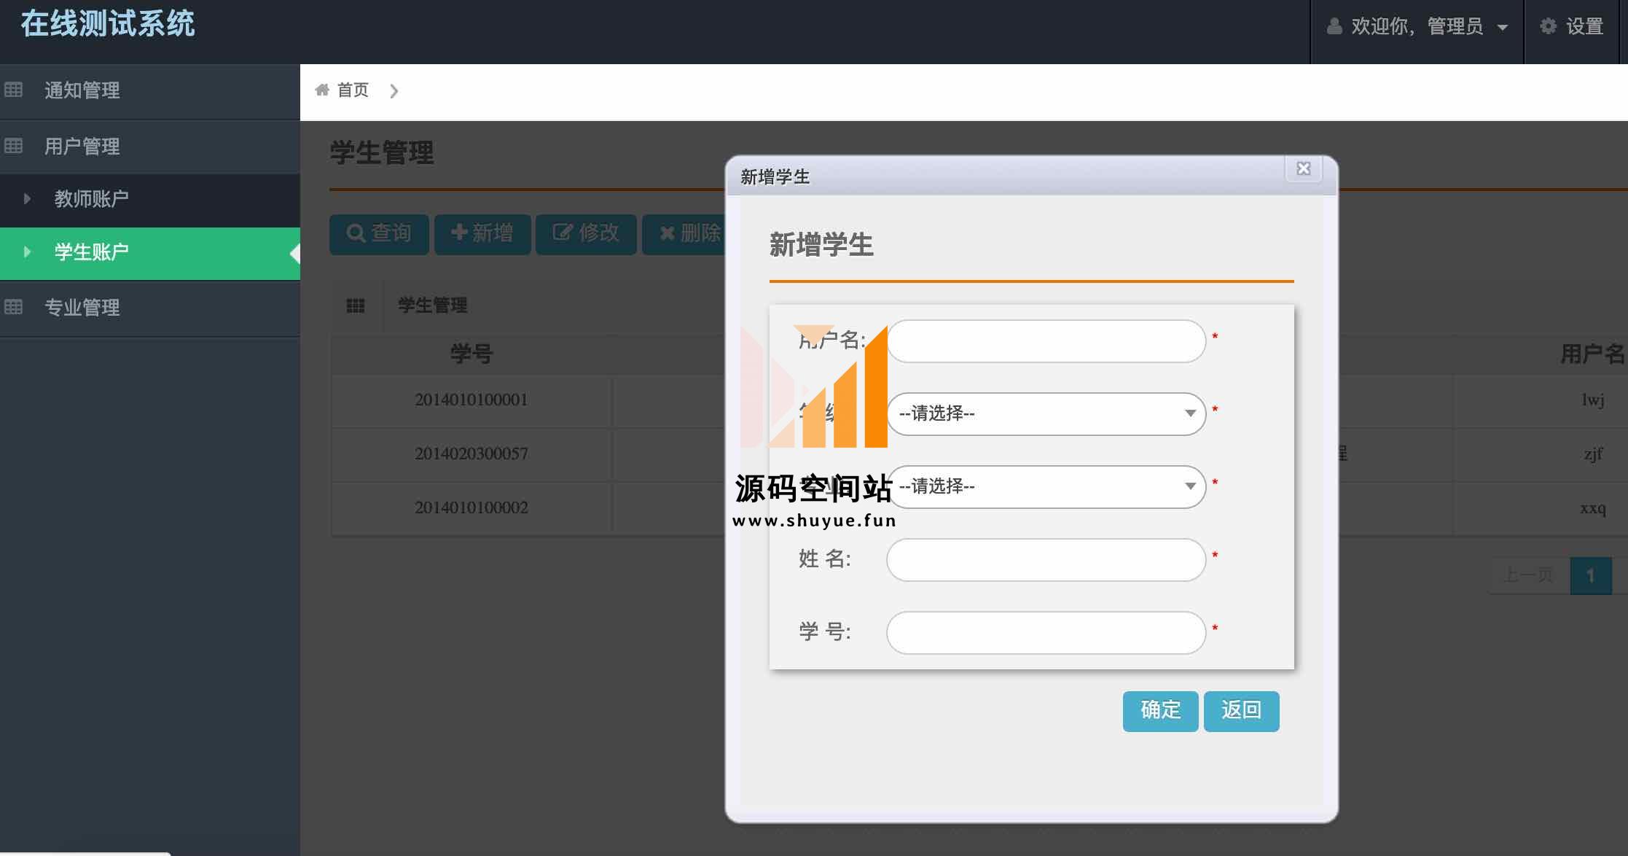This screenshot has height=856, width=1628.
Task: Click the breadcrumb chevron after 首页
Action: [x=394, y=90]
